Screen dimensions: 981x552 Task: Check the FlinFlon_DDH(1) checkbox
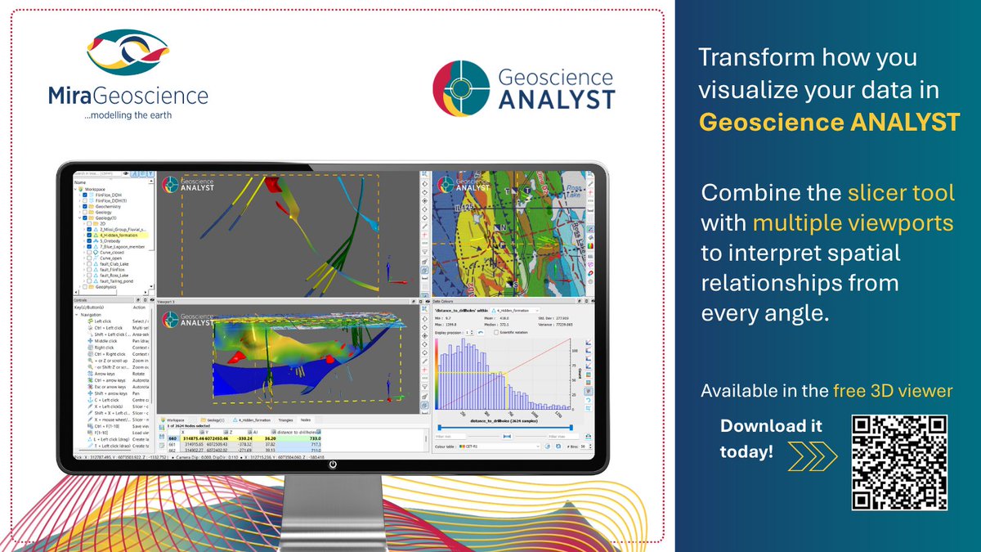tap(85, 200)
